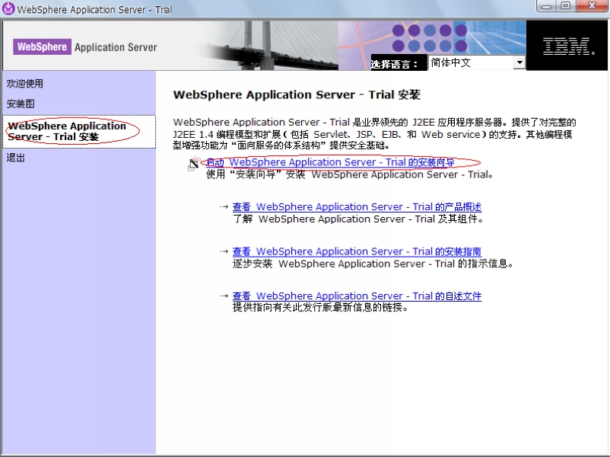Minimize the WebSphere Trial window

click(x=545, y=6)
